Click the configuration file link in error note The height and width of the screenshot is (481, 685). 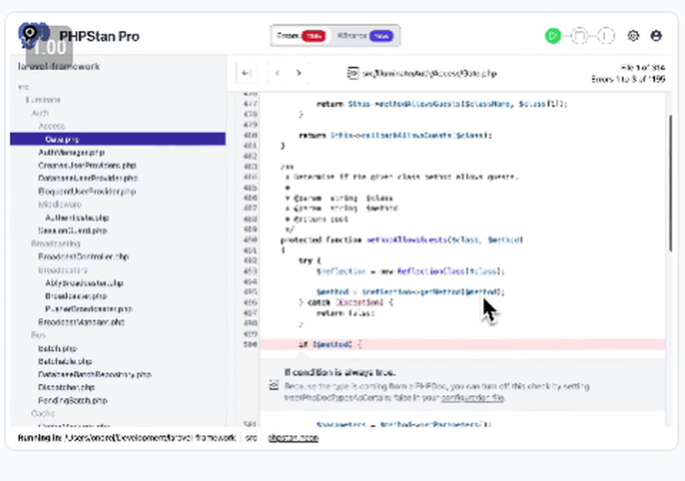pos(472,398)
